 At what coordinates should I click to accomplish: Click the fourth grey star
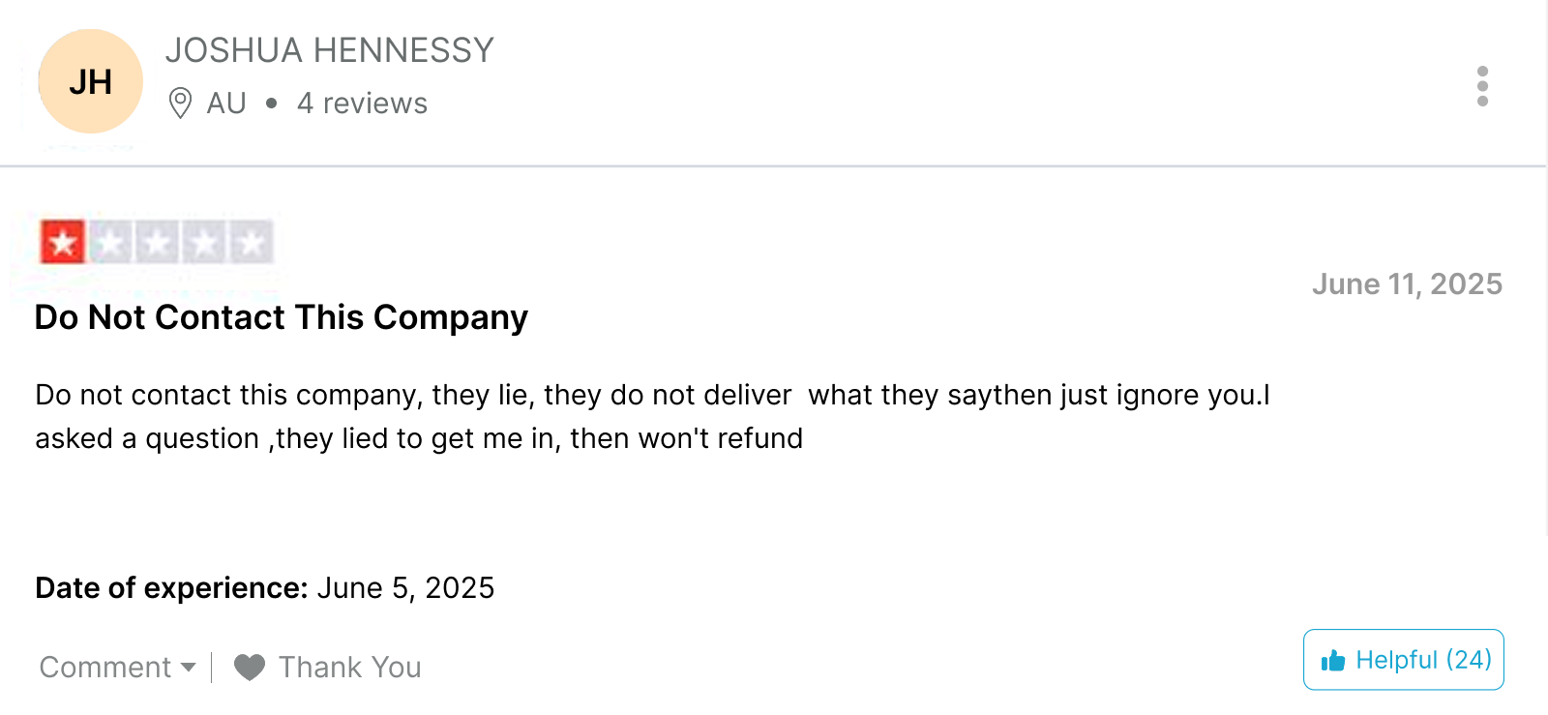click(204, 242)
